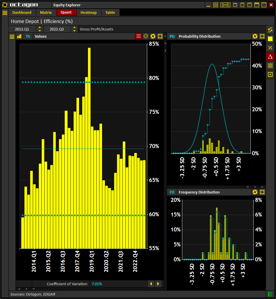The image size is (276, 299).
Task: Select the multi-column panel layout icon in title bar
Action: point(225,5)
